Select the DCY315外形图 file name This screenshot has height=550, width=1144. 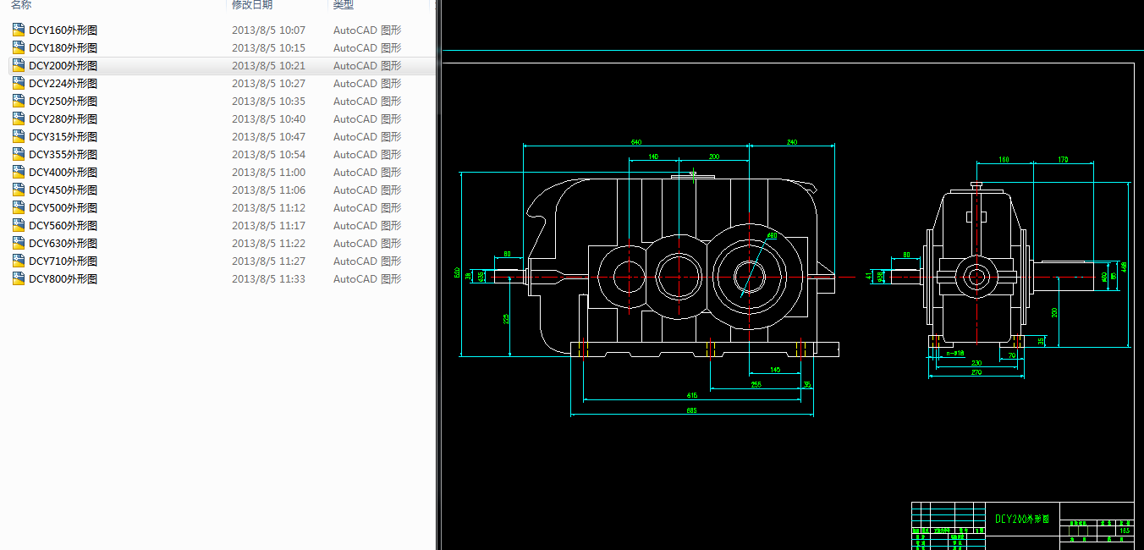[x=63, y=136]
